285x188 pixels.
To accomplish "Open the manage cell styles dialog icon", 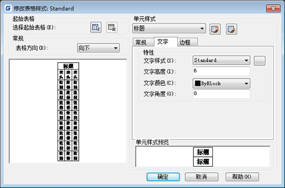I will tap(231, 29).
